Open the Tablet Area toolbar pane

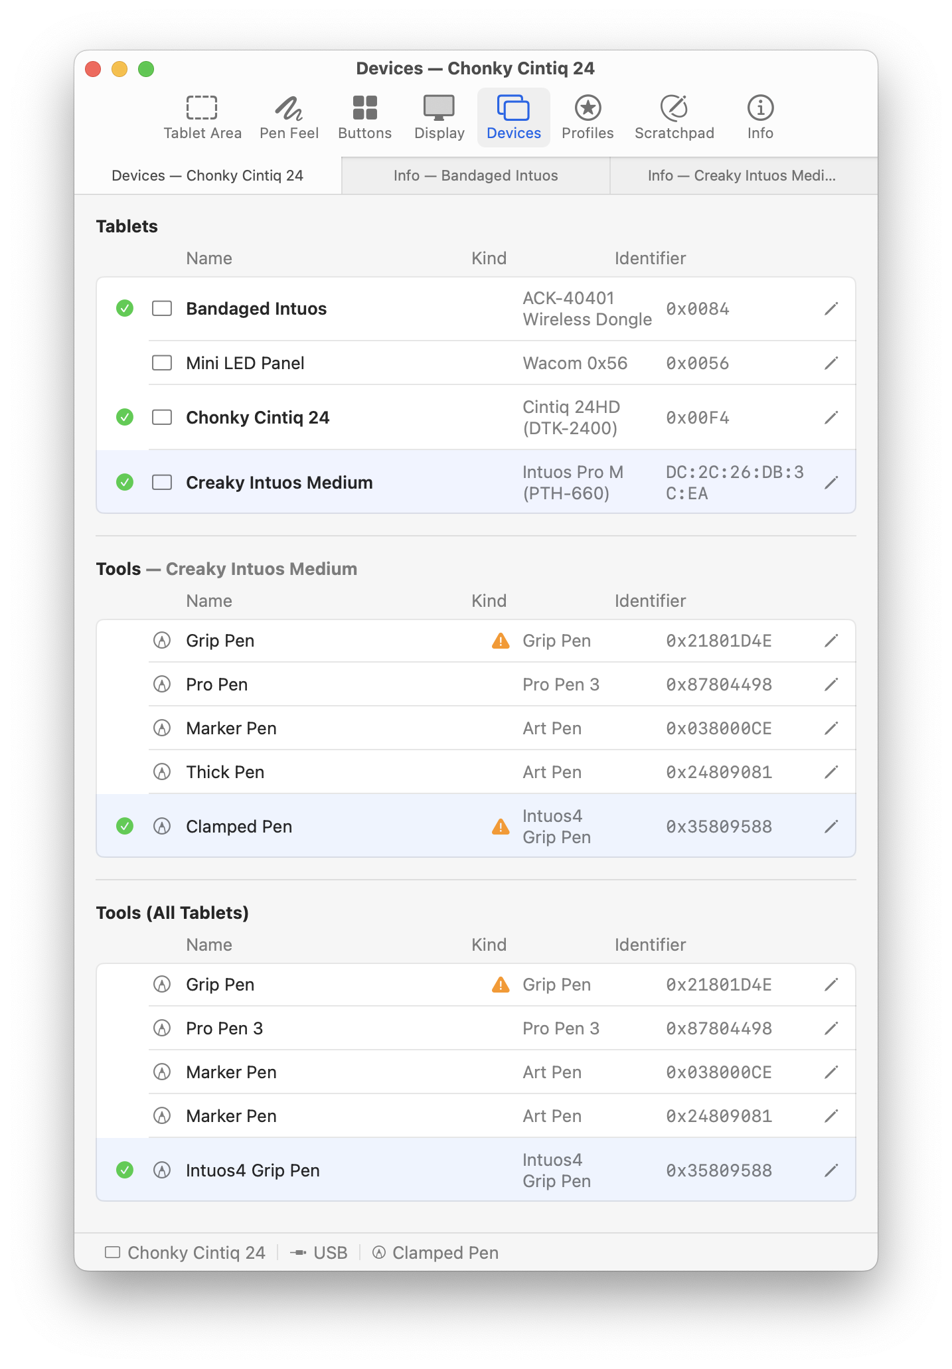point(202,118)
